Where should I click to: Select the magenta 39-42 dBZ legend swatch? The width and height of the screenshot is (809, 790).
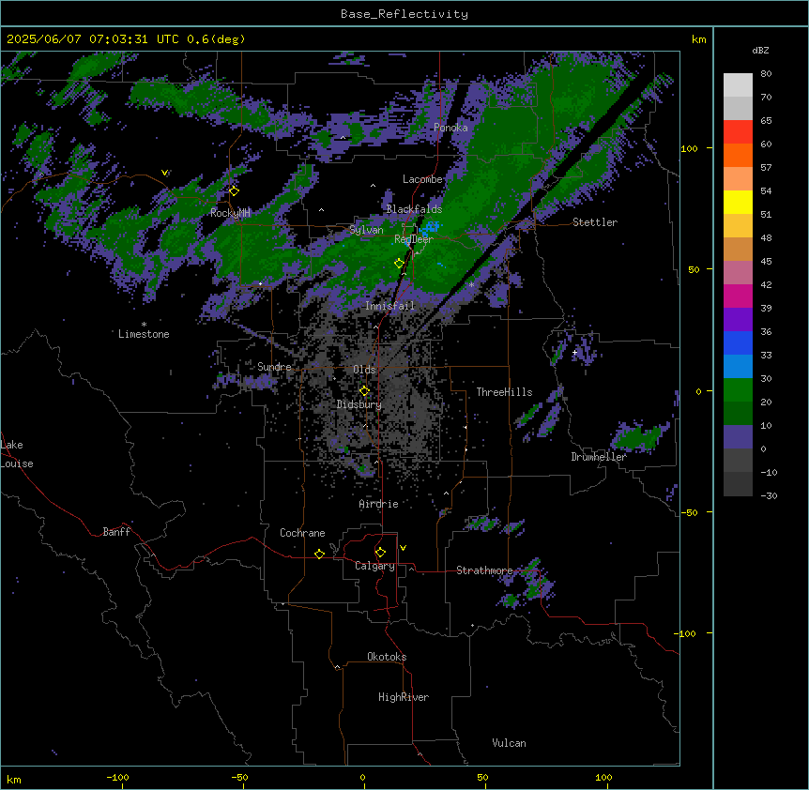738,296
